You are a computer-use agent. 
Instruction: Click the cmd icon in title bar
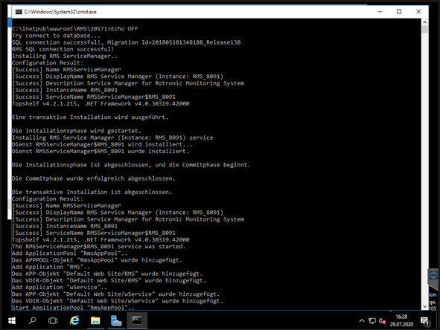tap(19, 12)
